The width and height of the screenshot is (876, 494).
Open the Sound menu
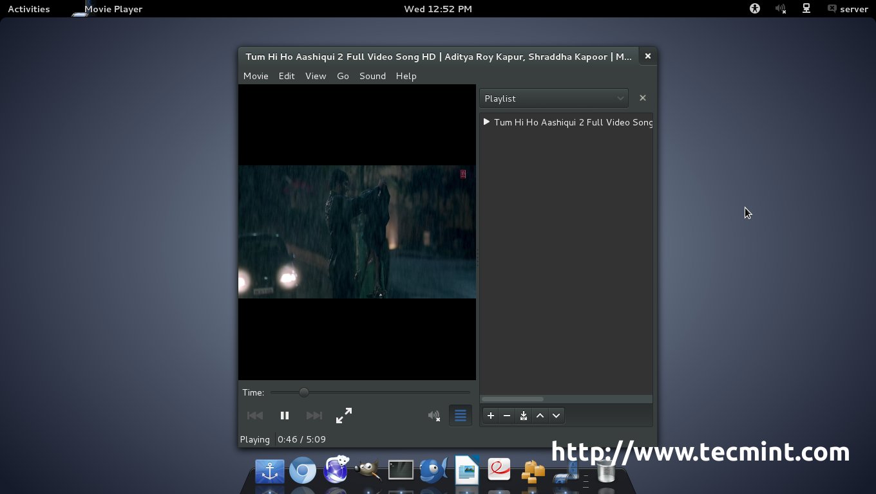pyautogui.click(x=372, y=76)
